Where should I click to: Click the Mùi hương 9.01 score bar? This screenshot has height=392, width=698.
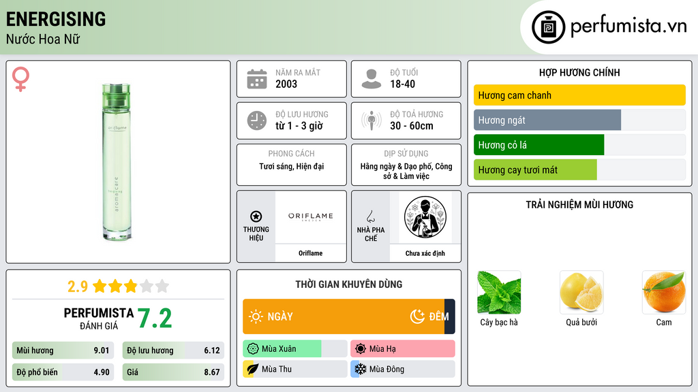coord(63,350)
